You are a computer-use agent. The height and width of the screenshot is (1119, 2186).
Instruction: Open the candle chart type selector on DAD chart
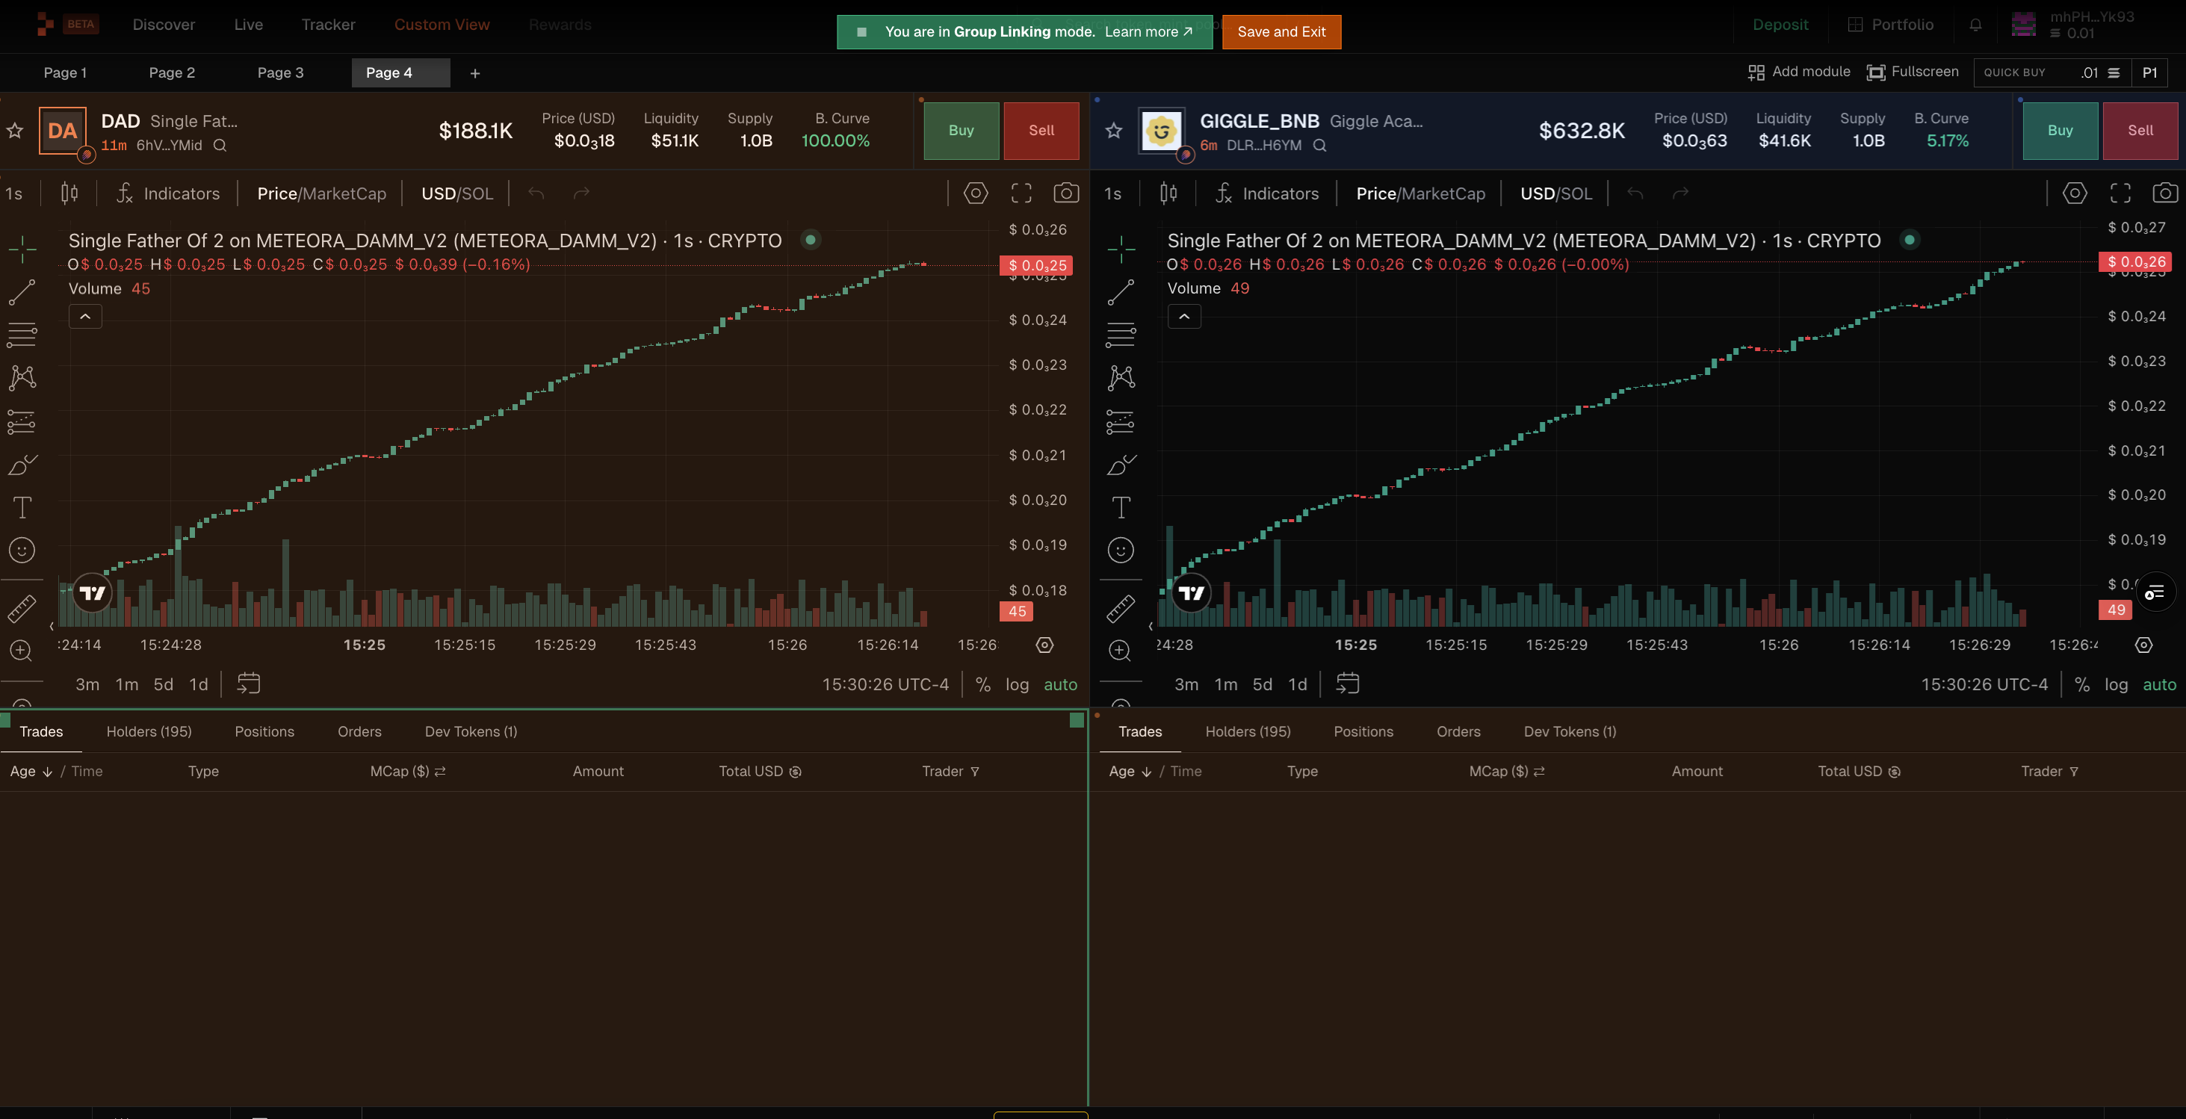tap(69, 193)
